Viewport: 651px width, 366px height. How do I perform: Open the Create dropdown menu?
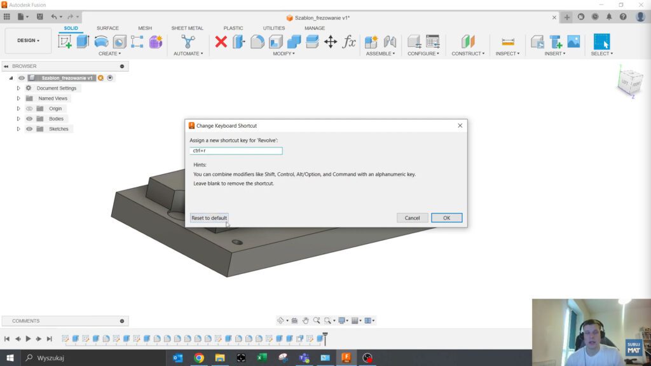(x=109, y=54)
